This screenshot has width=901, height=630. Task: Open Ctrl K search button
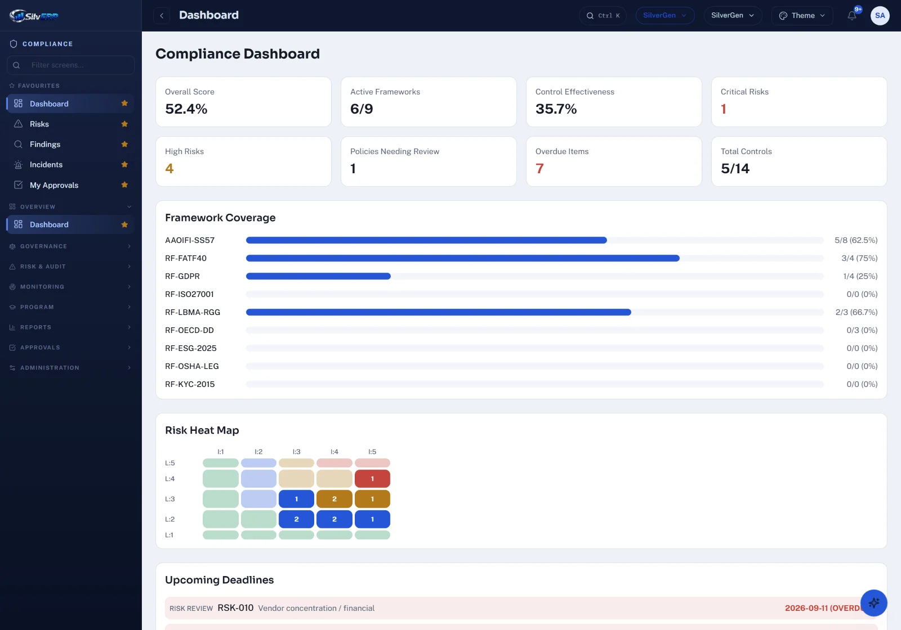tap(603, 16)
